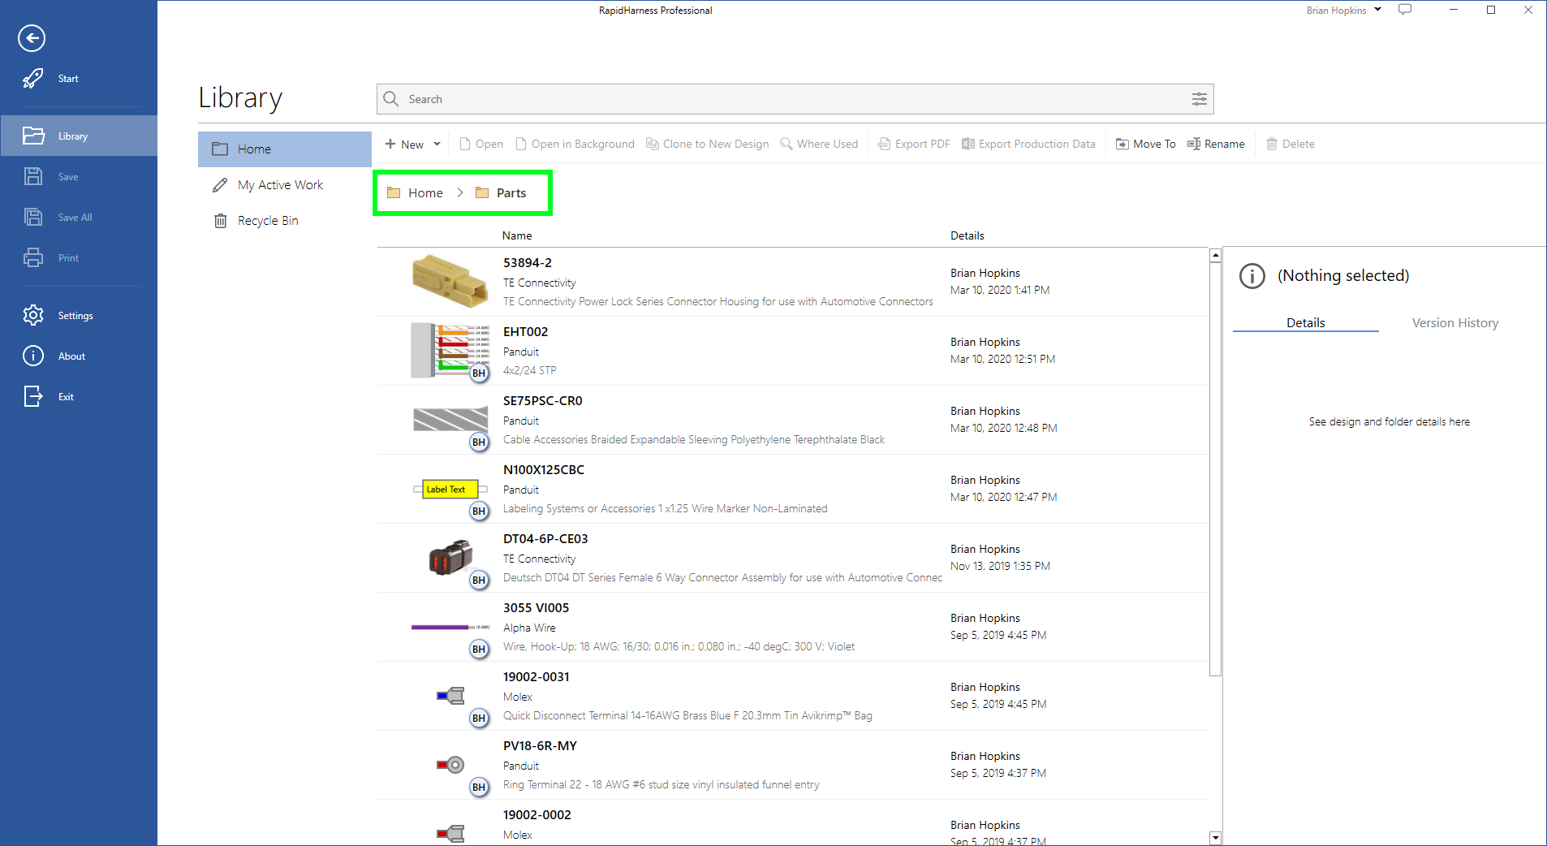Image resolution: width=1547 pixels, height=846 pixels.
Task: Open user dropdown Brian Hopkins
Action: 1343,11
